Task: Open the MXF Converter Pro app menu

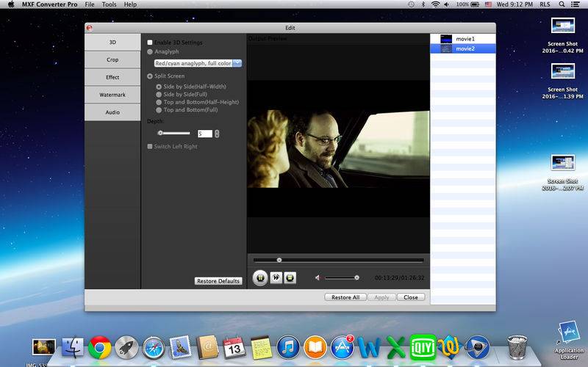Action: 49,4
